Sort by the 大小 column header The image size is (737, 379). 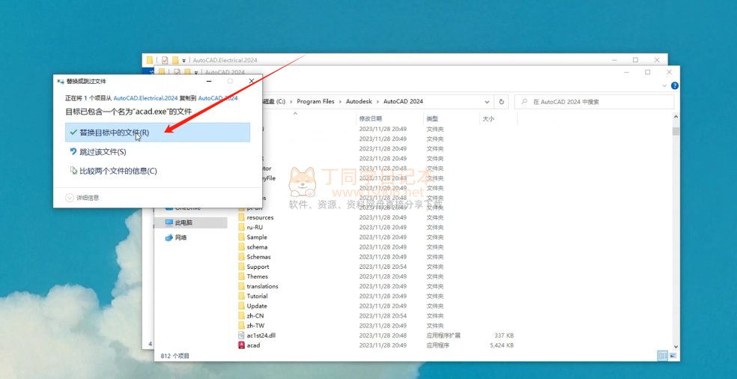[488, 119]
